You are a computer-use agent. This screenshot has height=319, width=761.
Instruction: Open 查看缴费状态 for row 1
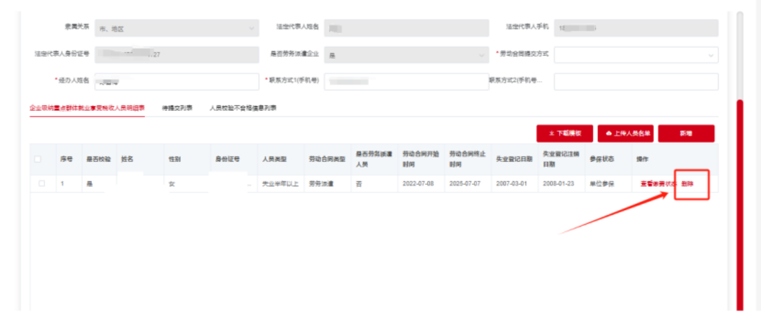[658, 184]
